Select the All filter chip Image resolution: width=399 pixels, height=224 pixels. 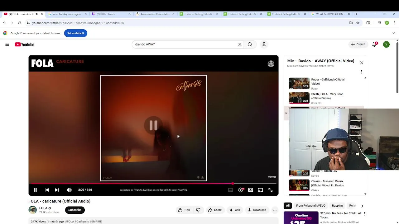point(288,206)
